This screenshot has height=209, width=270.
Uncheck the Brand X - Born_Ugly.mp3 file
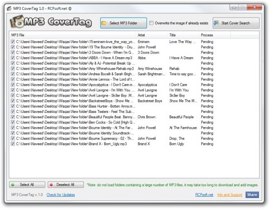coord(13,144)
